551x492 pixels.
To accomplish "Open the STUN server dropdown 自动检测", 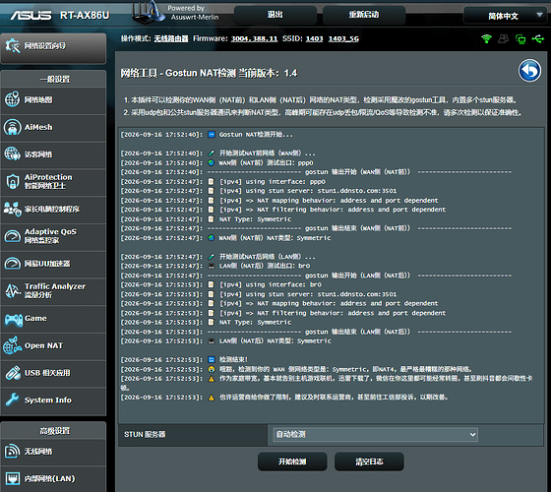I will click(x=375, y=434).
